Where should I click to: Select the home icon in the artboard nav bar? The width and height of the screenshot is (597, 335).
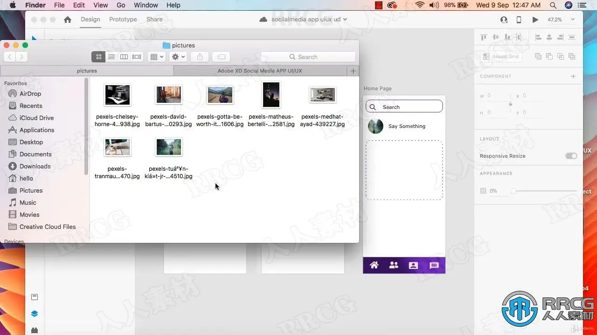[x=374, y=265]
